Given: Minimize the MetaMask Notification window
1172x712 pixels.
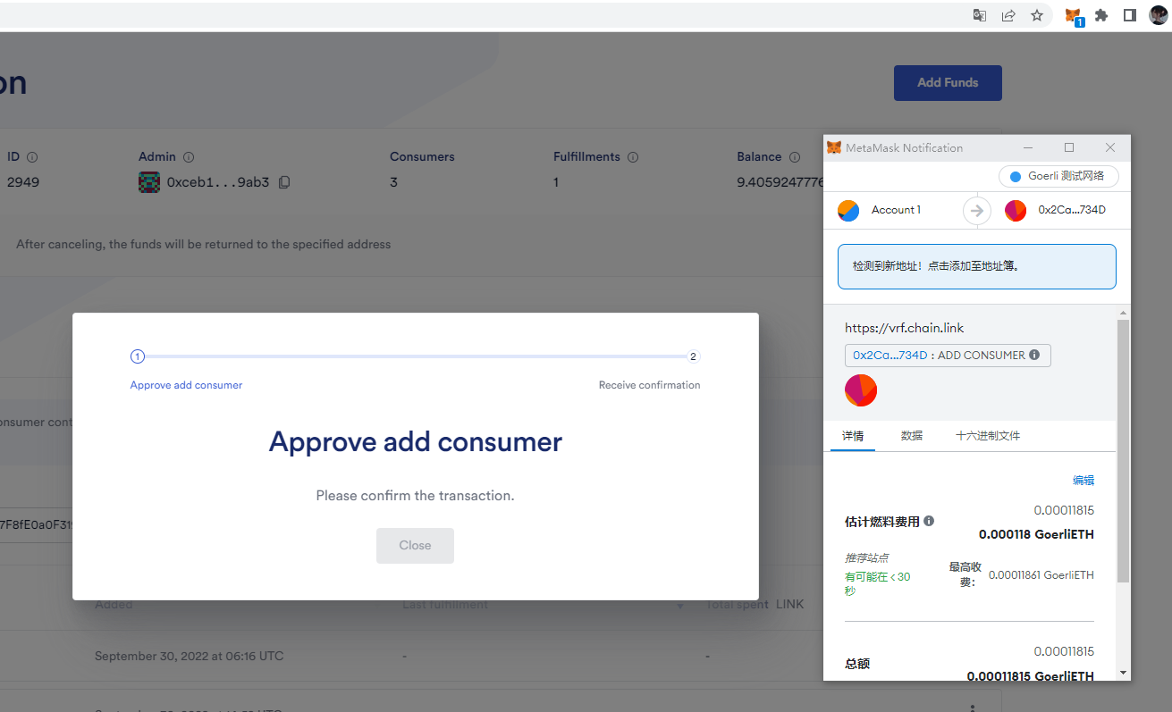Looking at the screenshot, I should pos(1028,147).
